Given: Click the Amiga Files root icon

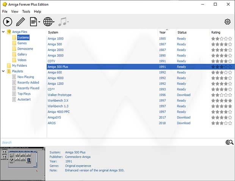Looking at the screenshot, I should tap(9, 32).
